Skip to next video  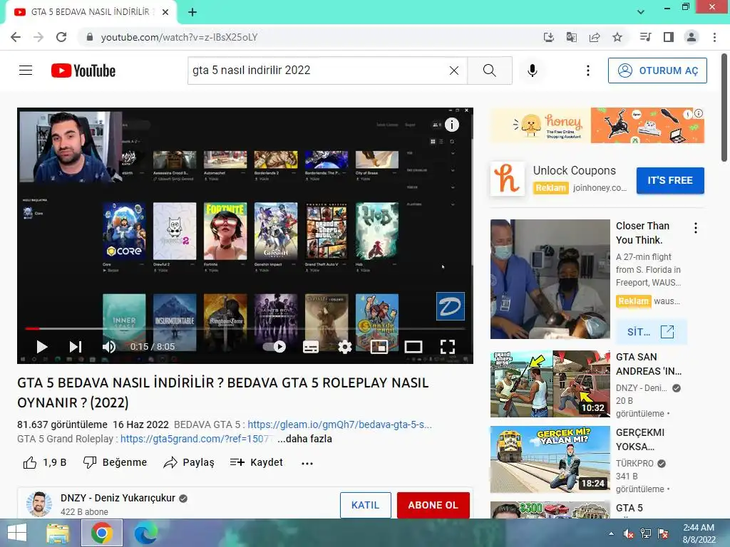pos(76,347)
